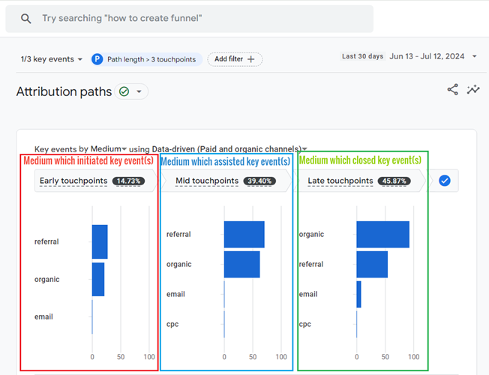Click the organic bar in Mid touchpoints chart

point(242,264)
